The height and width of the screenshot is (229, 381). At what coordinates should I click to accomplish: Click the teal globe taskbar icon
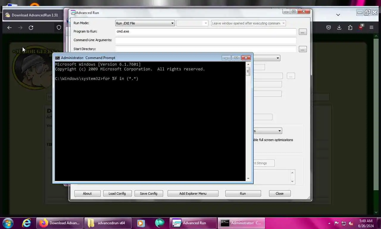pyautogui.click(x=160, y=223)
